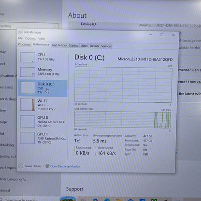Screen dimensions: 201x201
Task: Click the Support heading in Settings window
Action: click(74, 189)
